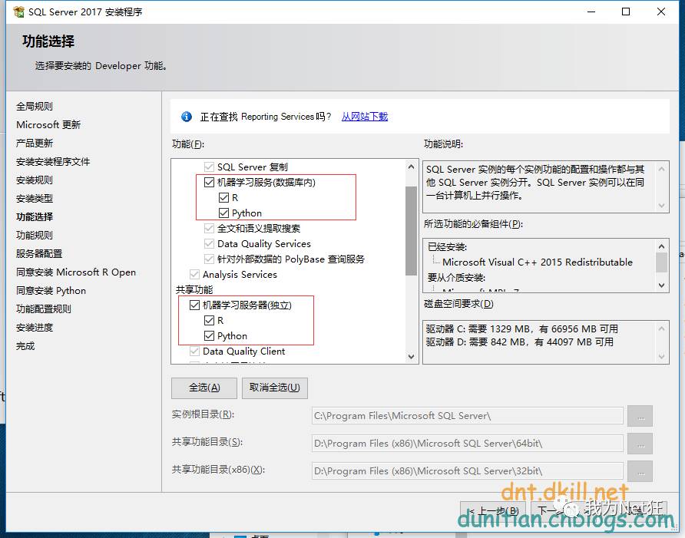The image size is (685, 538).
Task: Click up arrow of features list scrollbar
Action: (x=411, y=167)
